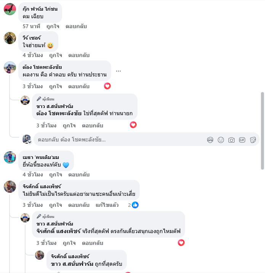Attach a photo using the camera icon
Viewport: 265px width, 273px height.
pos(231,140)
